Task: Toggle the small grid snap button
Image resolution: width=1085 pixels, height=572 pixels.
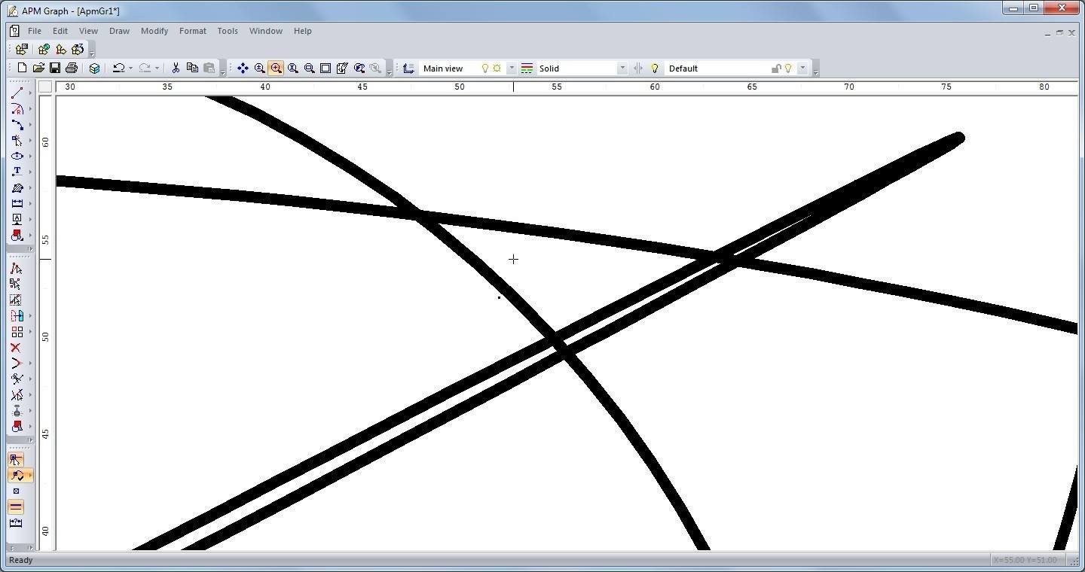Action: 16,491
